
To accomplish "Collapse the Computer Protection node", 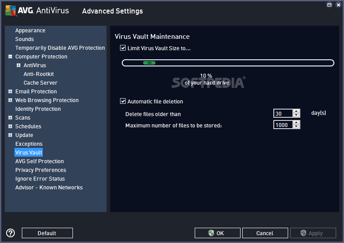I will (x=10, y=57).
